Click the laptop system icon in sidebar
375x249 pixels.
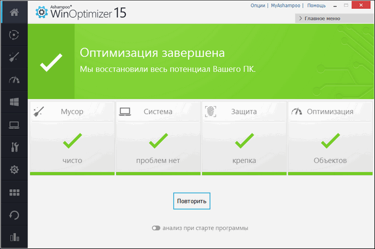pyautogui.click(x=14, y=125)
